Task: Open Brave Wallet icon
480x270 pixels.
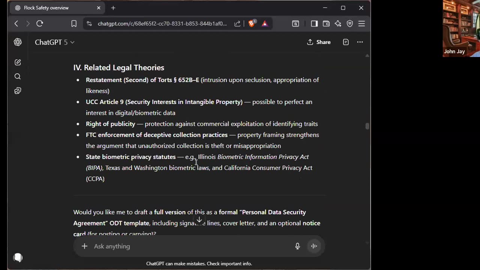Action: point(326,24)
